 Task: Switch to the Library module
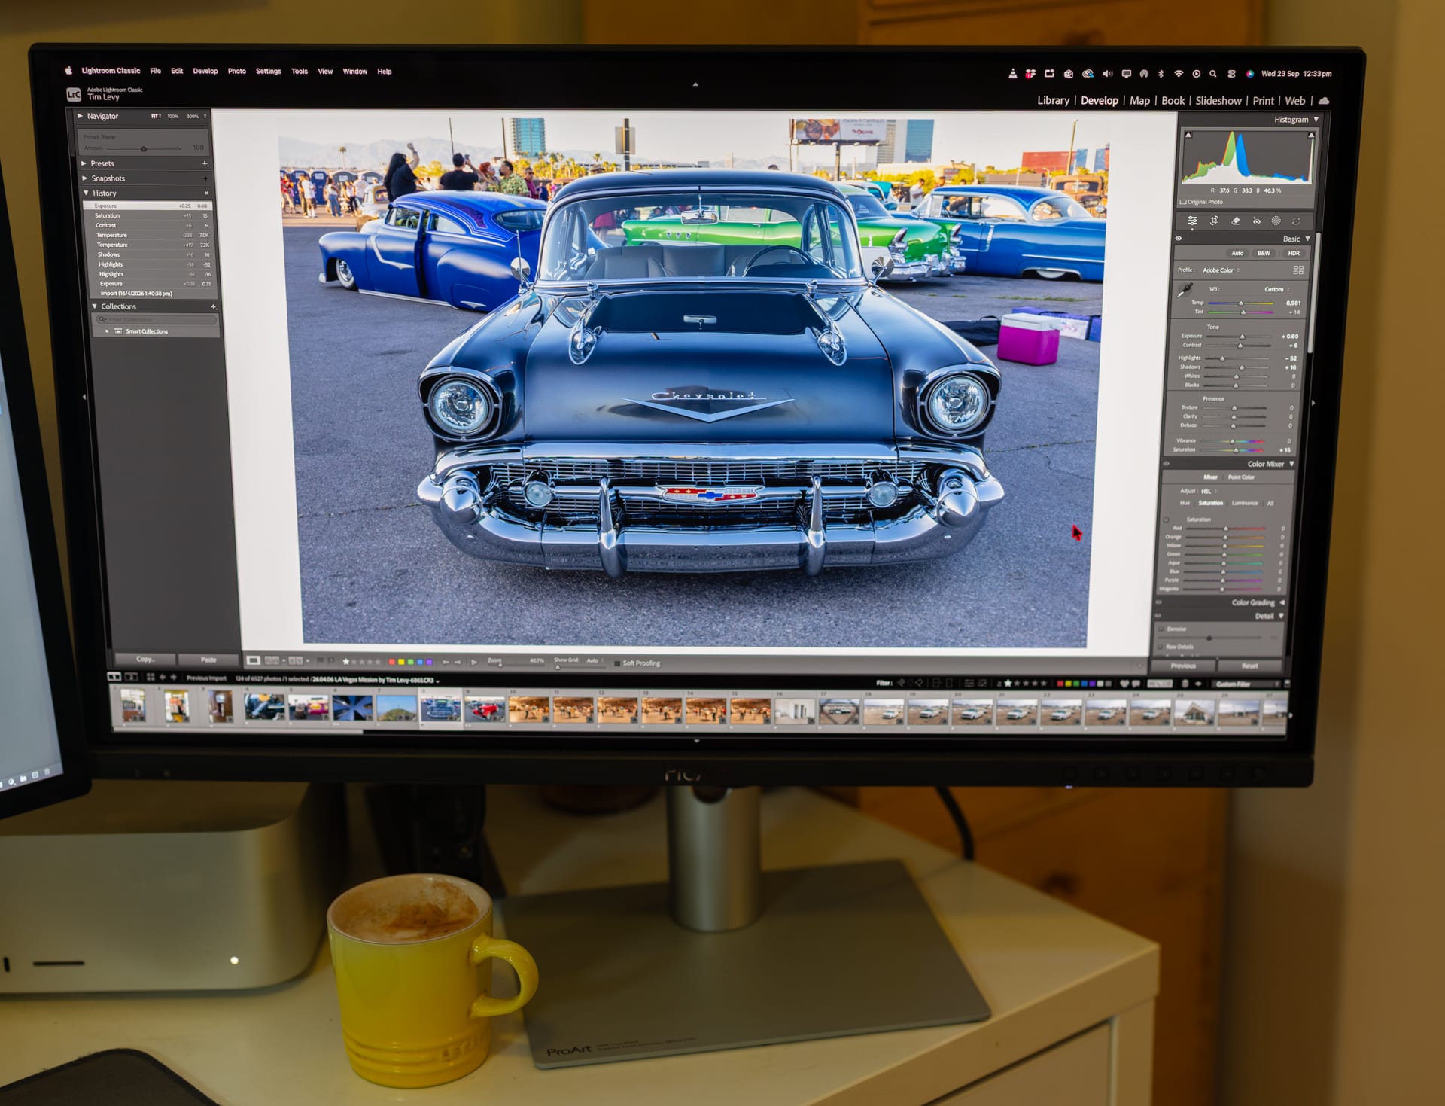tap(1053, 101)
